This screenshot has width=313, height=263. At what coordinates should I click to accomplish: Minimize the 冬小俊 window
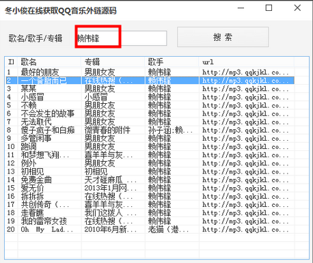tap(241, 8)
